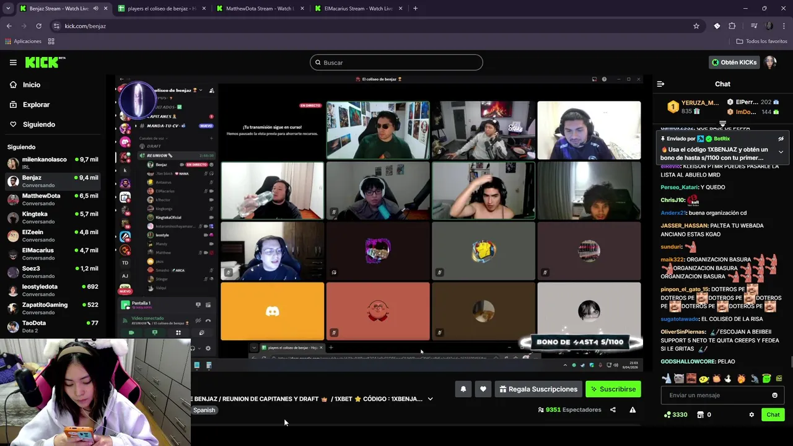Image resolution: width=793 pixels, height=446 pixels.
Task: Open ElMacarius channel in sidebar
Action: coord(53,254)
